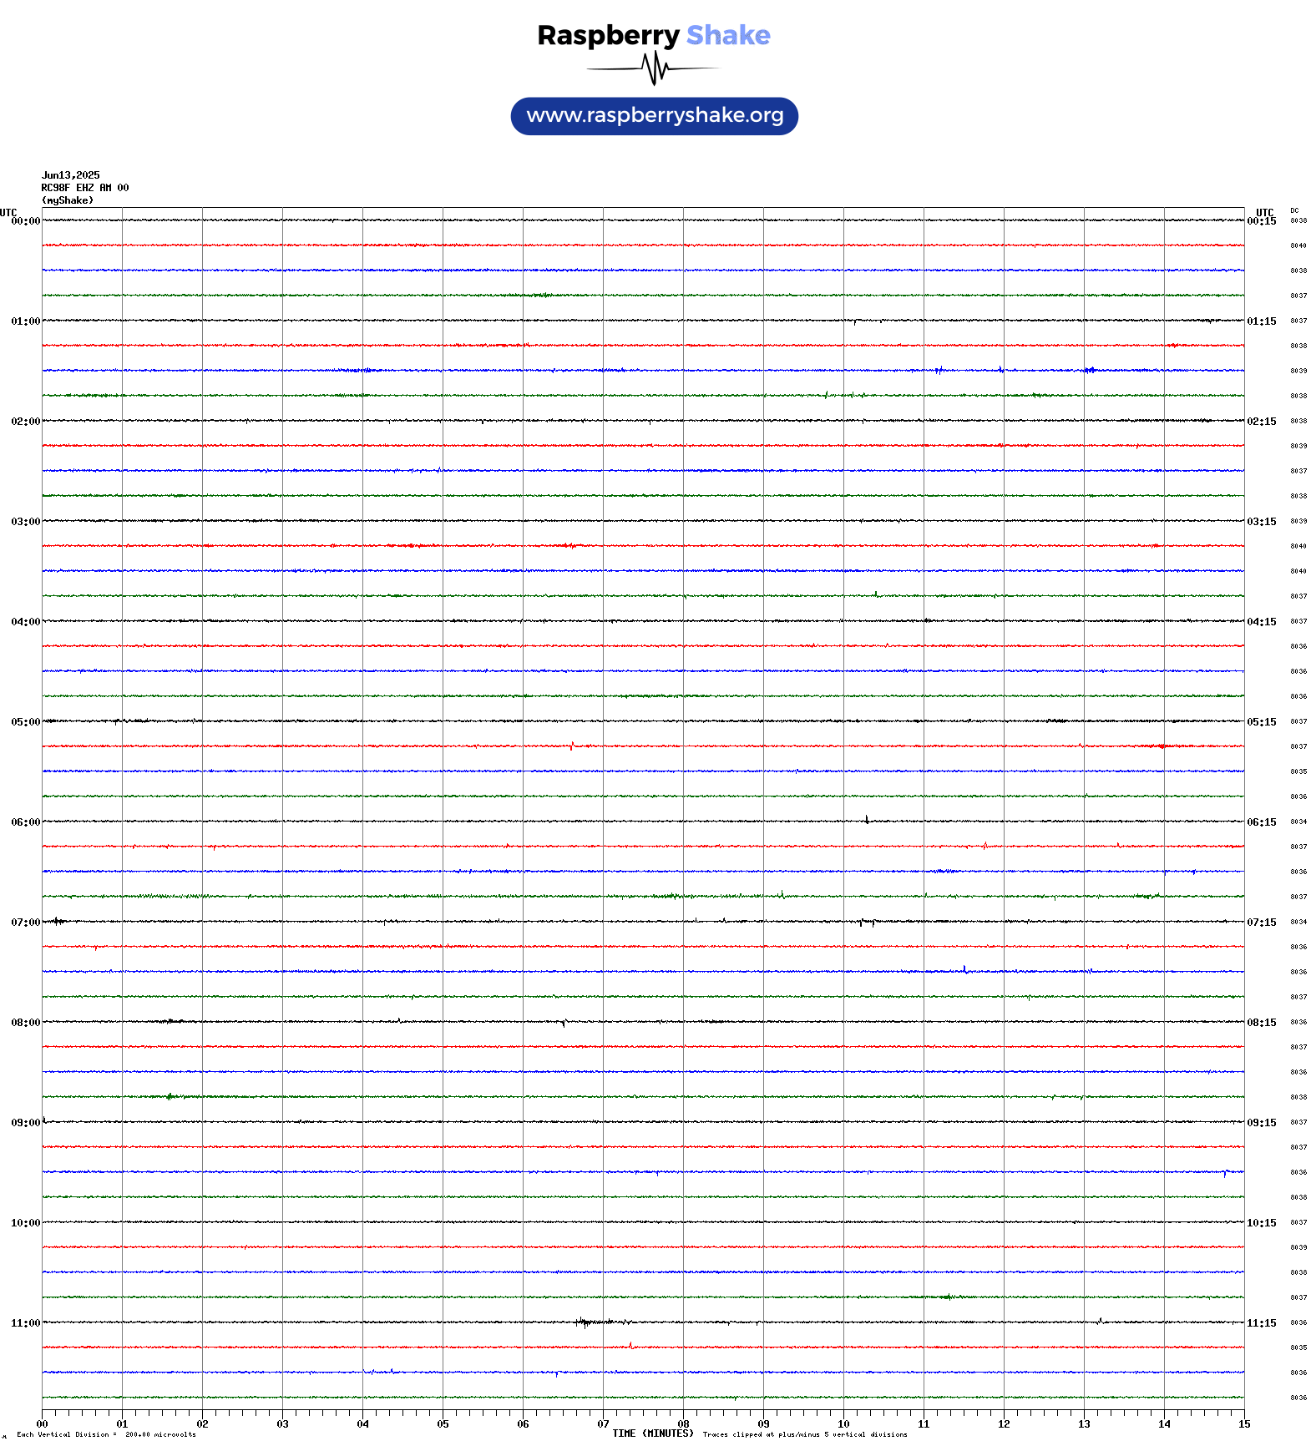This screenshot has height=1446, width=1311.
Task: Click the 11:00 row time label on left
Action: (25, 1323)
